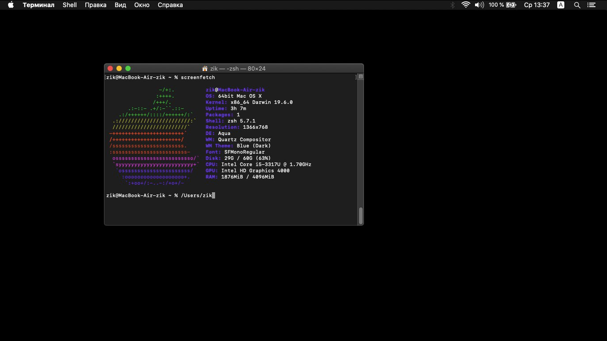Click the WM Theme: Blue (Dark) line
607x341 pixels.
point(238,146)
